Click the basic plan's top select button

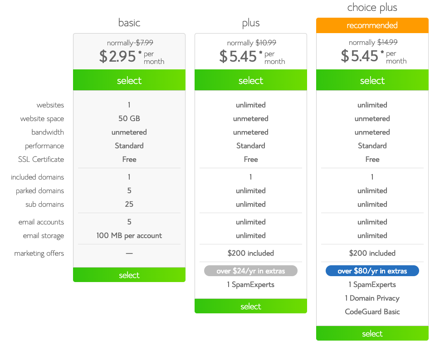pyautogui.click(x=129, y=80)
